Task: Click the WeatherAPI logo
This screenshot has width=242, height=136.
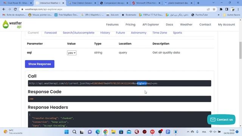Action: 12,24
